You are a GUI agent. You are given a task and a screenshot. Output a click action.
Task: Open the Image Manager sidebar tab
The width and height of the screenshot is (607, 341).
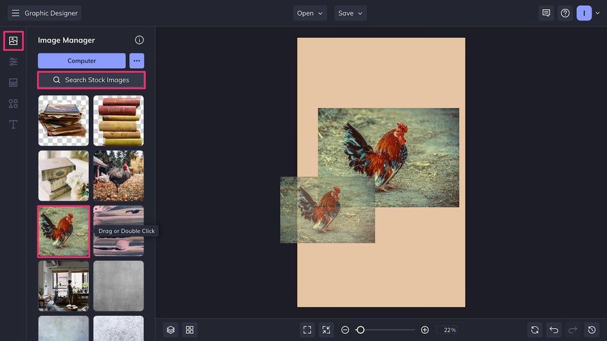pos(13,41)
